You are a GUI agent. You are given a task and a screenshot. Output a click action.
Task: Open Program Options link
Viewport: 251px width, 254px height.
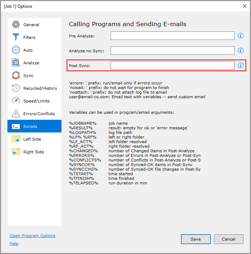click(x=33, y=236)
